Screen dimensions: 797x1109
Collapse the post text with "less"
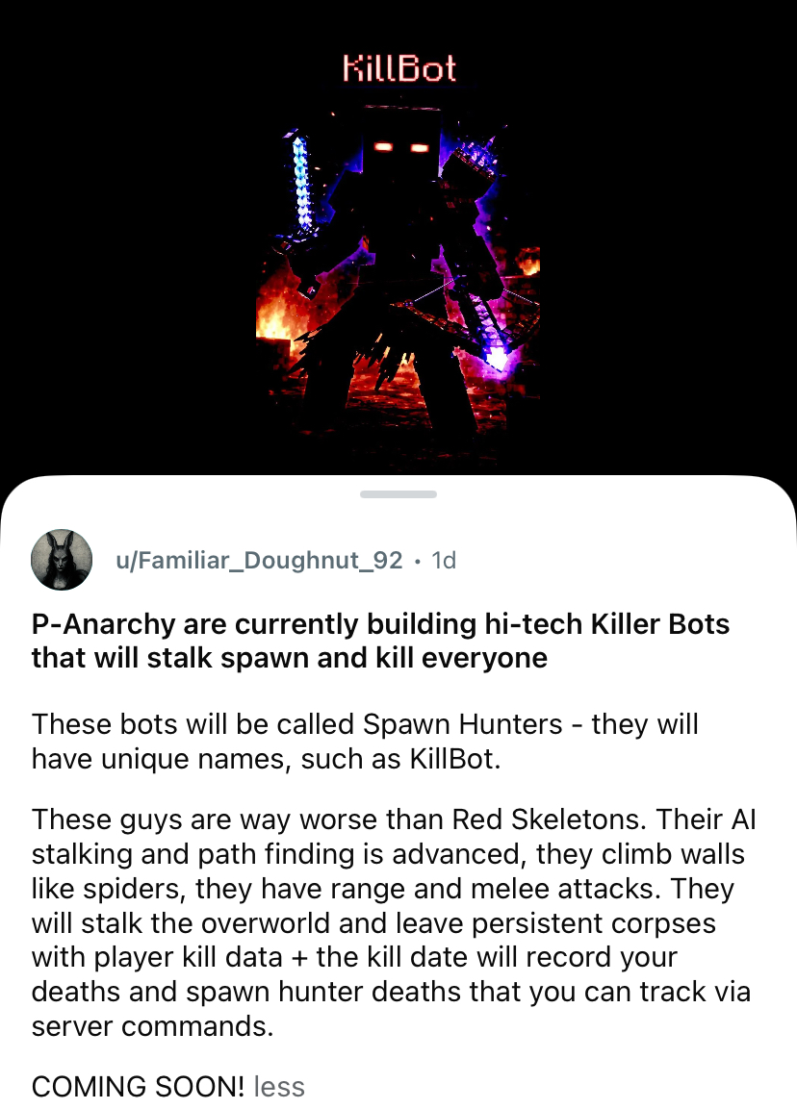pos(279,1087)
